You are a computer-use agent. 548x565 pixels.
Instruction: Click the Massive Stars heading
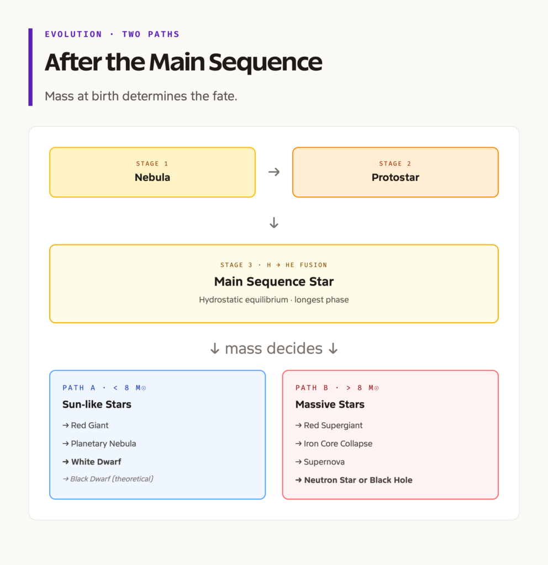(330, 404)
